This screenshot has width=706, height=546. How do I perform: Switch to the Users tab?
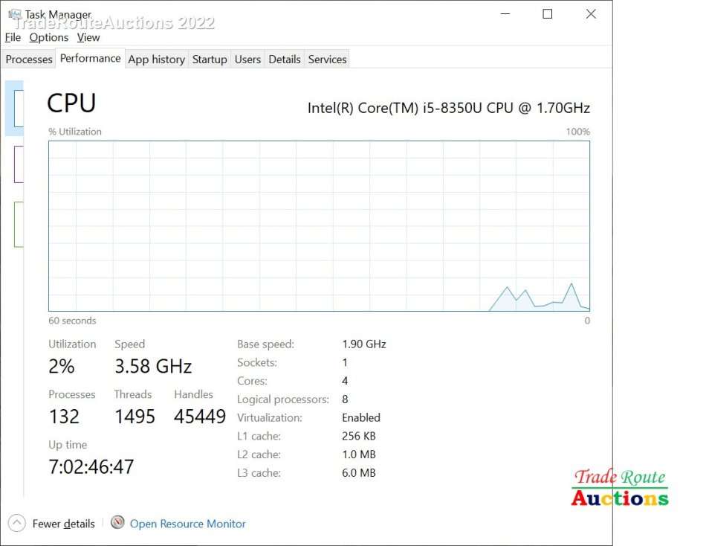pyautogui.click(x=247, y=60)
